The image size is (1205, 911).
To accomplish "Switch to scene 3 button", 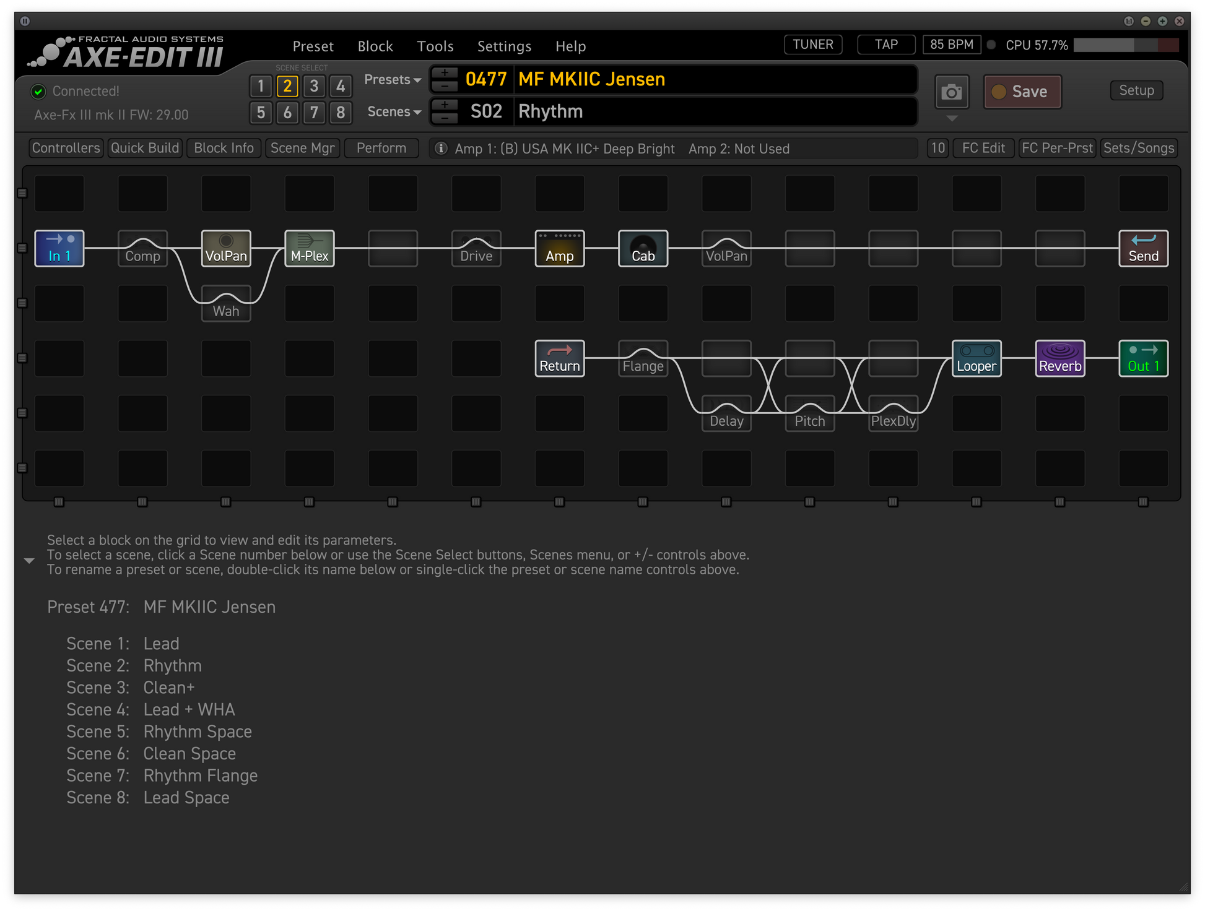I will tap(314, 86).
